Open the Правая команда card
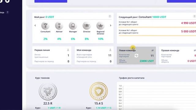The width and height of the screenshot is (196, 110). point(178,56)
